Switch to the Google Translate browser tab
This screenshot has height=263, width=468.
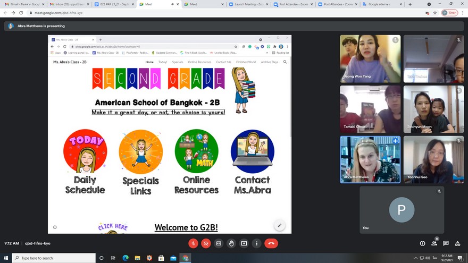pyautogui.click(x=382, y=4)
